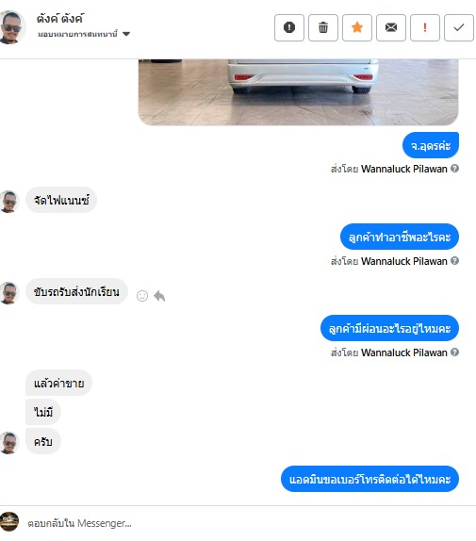Click Wannaluck Pilawan name under first message
476x541 pixels.
404,169
